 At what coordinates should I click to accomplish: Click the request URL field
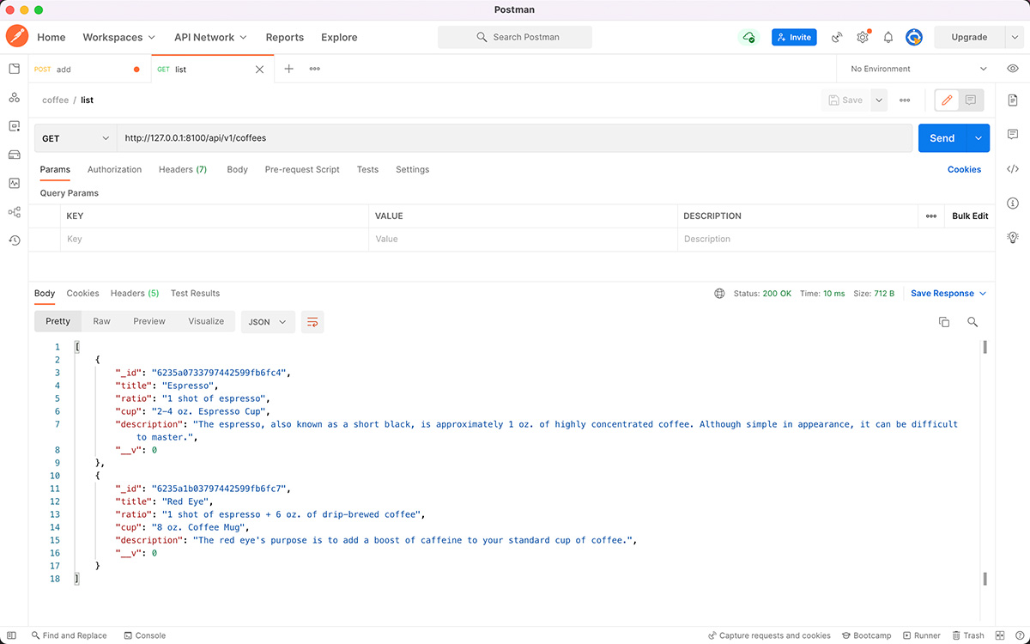(x=514, y=138)
